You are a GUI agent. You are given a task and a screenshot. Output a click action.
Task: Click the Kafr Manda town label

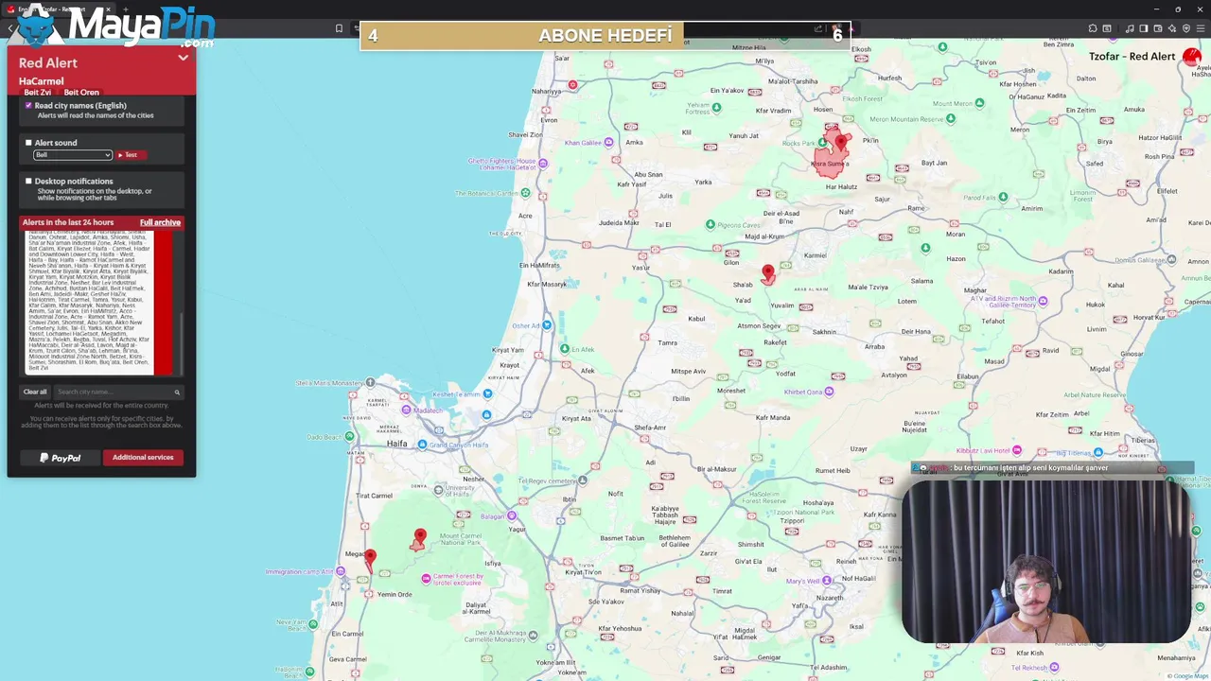772,417
